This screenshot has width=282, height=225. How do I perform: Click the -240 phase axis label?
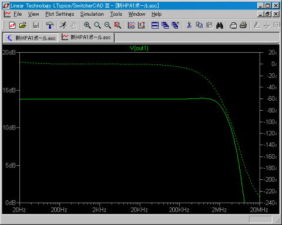click(270, 203)
